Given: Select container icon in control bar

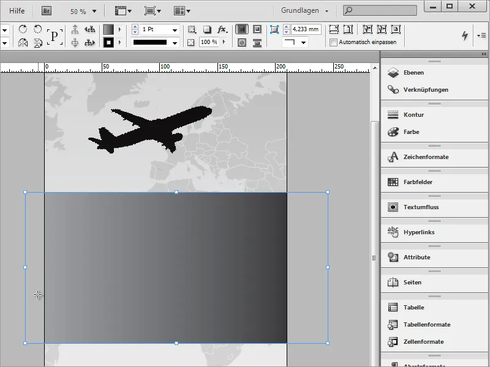Looking at the screenshot, I should [75, 29].
